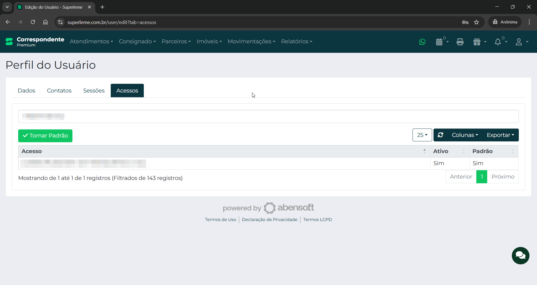Viewport: 537px width, 285px height.
Task: Open the Atendimentos menu
Action: click(x=91, y=41)
